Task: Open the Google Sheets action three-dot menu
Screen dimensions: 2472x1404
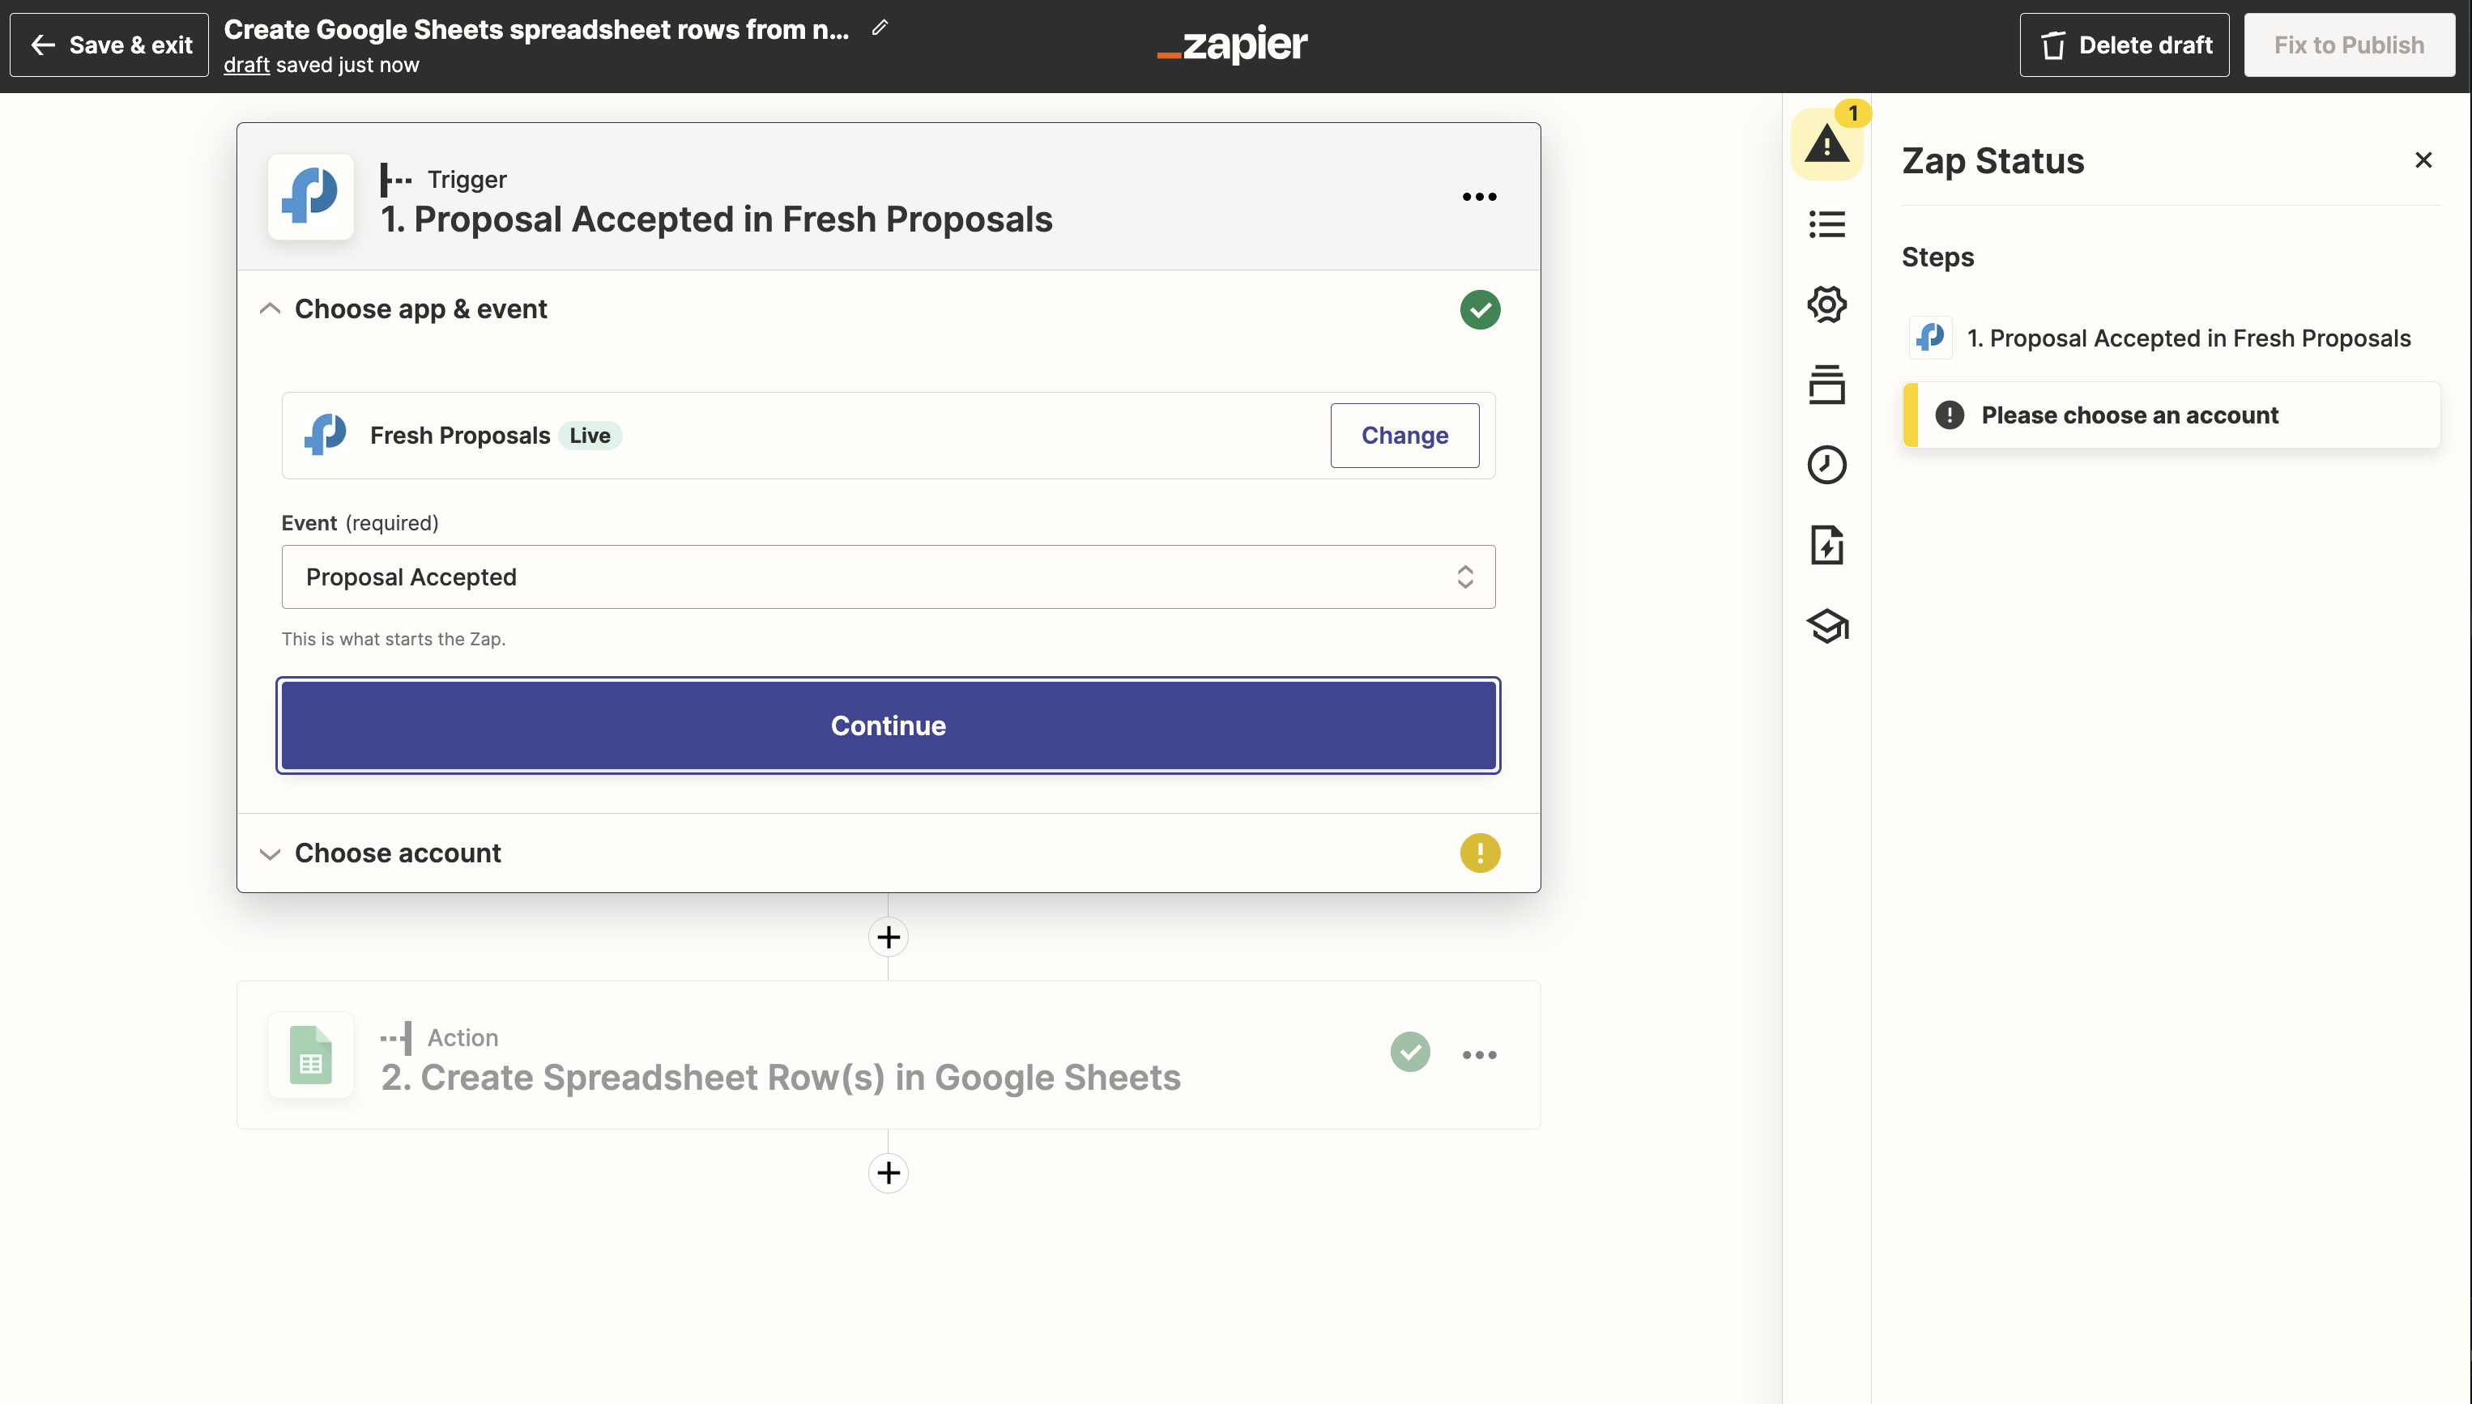Action: tap(1478, 1054)
